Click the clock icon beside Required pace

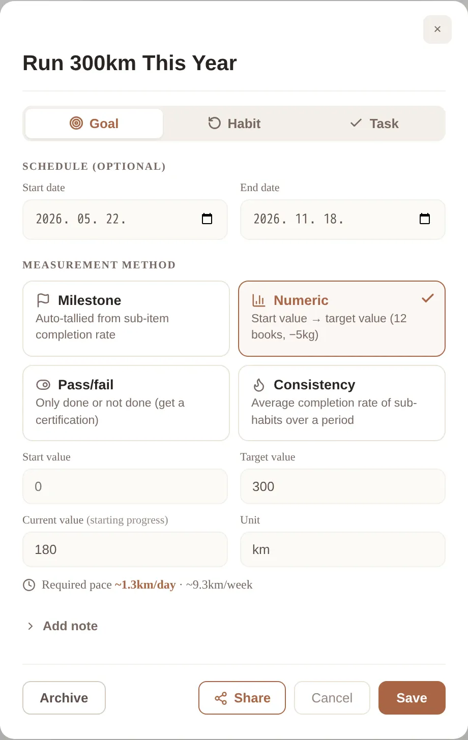(x=29, y=585)
